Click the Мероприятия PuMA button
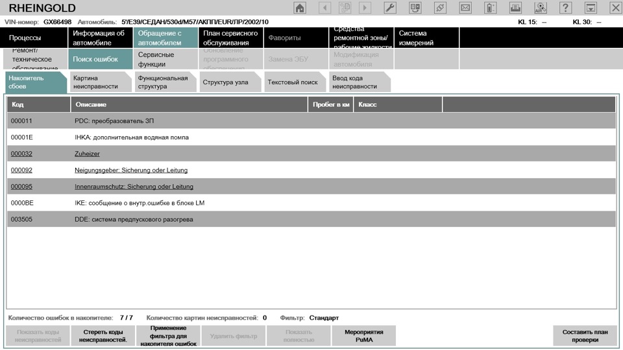 364,336
